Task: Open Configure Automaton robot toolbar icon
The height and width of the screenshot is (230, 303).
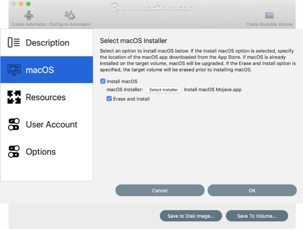Action: (x=70, y=15)
